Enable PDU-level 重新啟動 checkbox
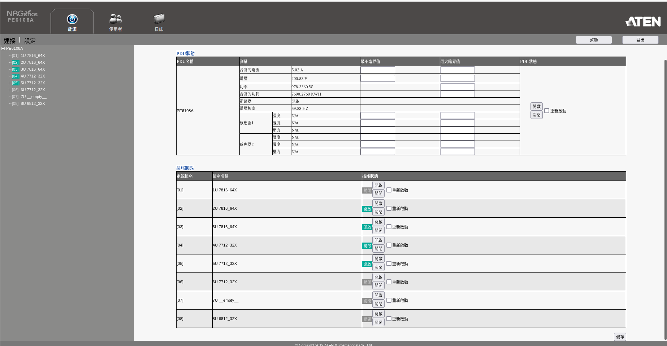 pyautogui.click(x=547, y=111)
